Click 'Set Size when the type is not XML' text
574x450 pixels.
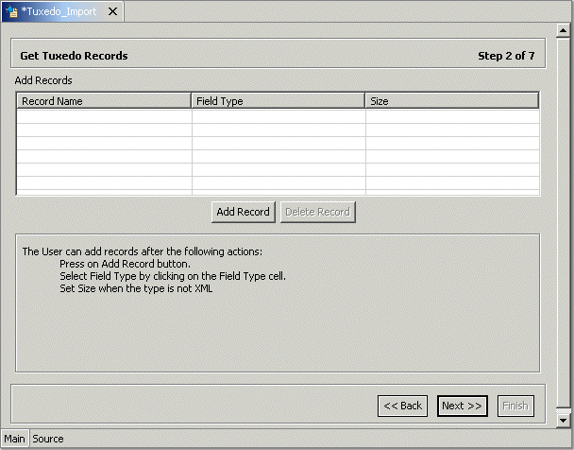coord(136,288)
